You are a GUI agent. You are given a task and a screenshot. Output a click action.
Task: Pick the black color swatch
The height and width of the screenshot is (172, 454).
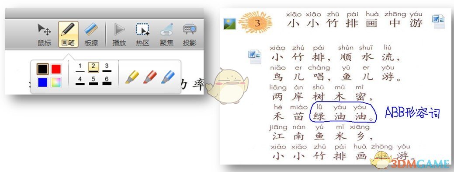(x=42, y=69)
